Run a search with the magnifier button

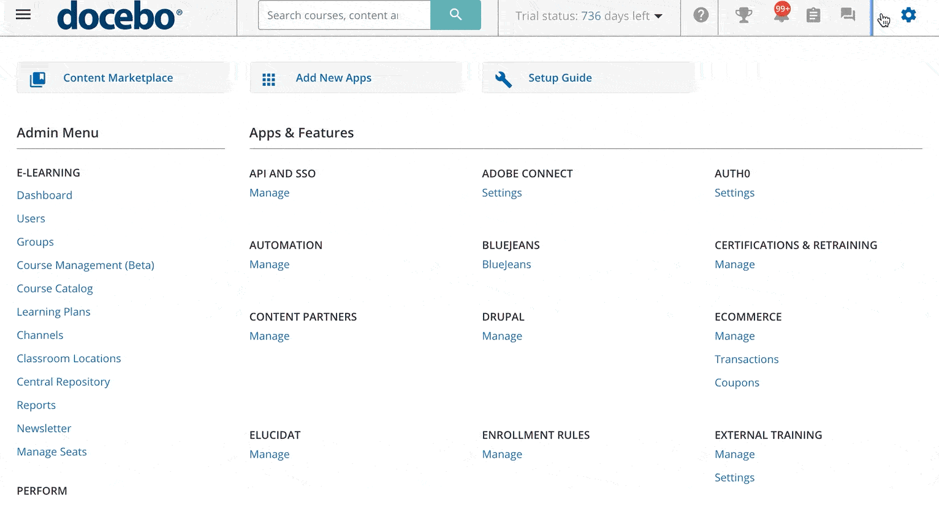click(x=455, y=15)
